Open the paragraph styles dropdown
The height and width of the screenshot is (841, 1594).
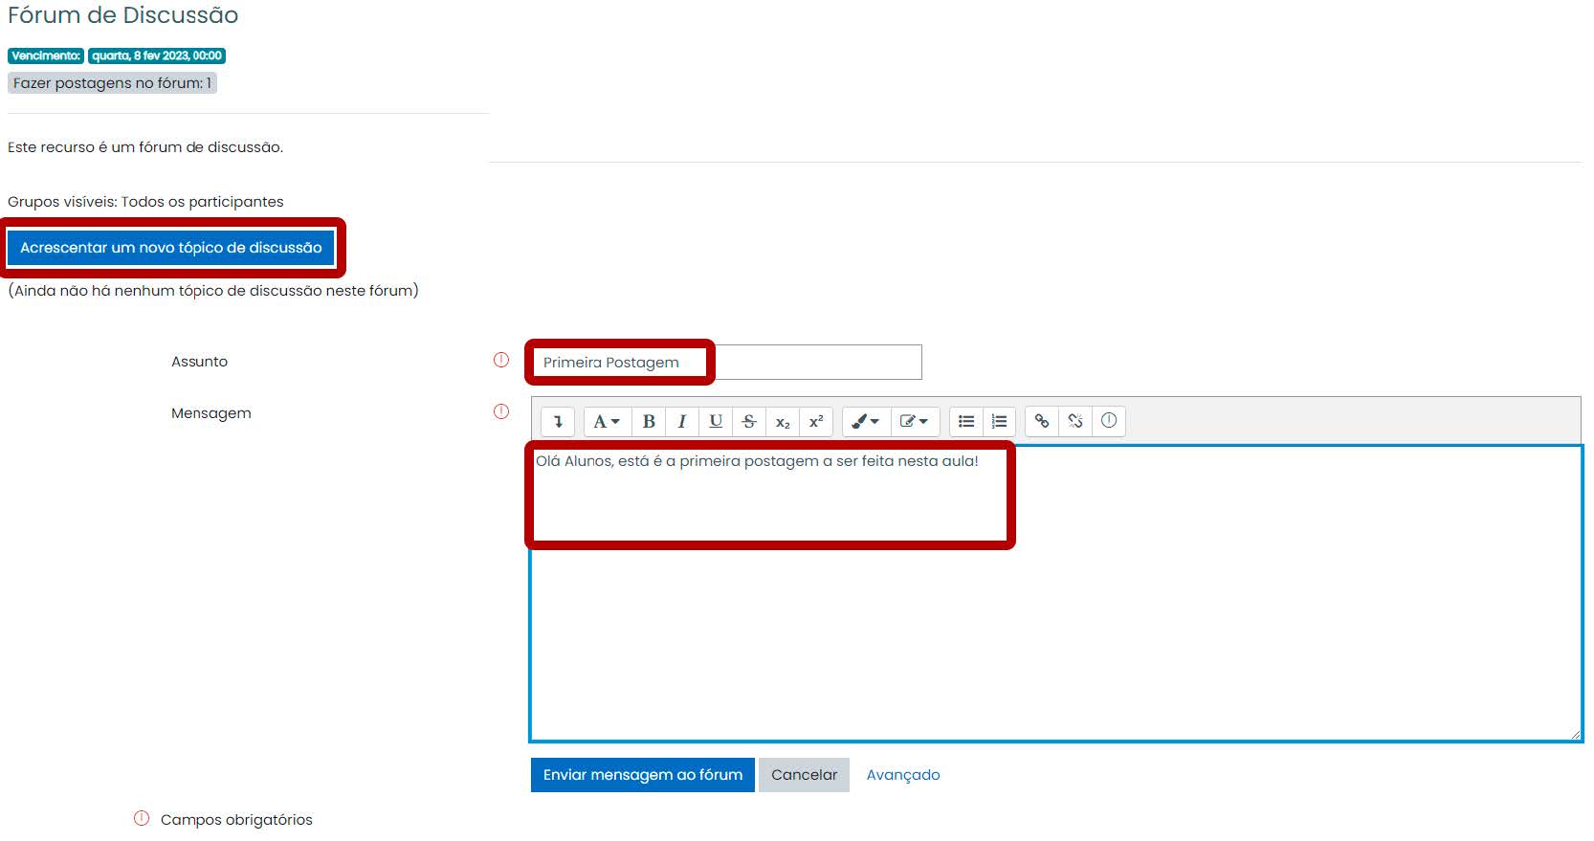[x=607, y=421]
